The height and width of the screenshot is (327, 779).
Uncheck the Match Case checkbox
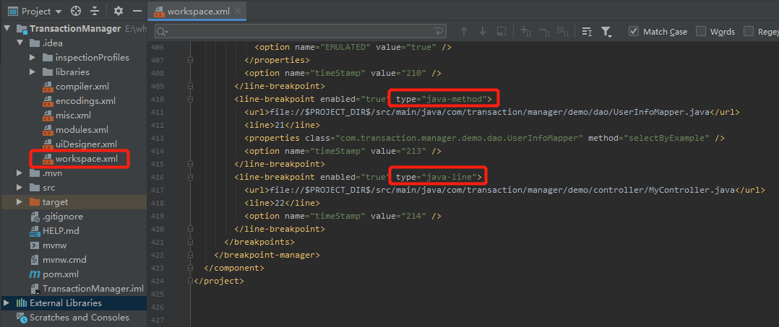(634, 31)
